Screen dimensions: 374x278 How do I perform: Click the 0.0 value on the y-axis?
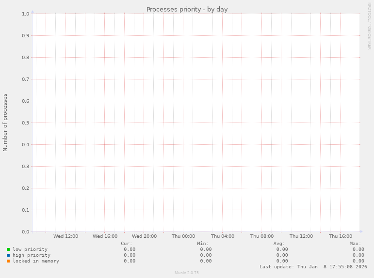coord(26,232)
